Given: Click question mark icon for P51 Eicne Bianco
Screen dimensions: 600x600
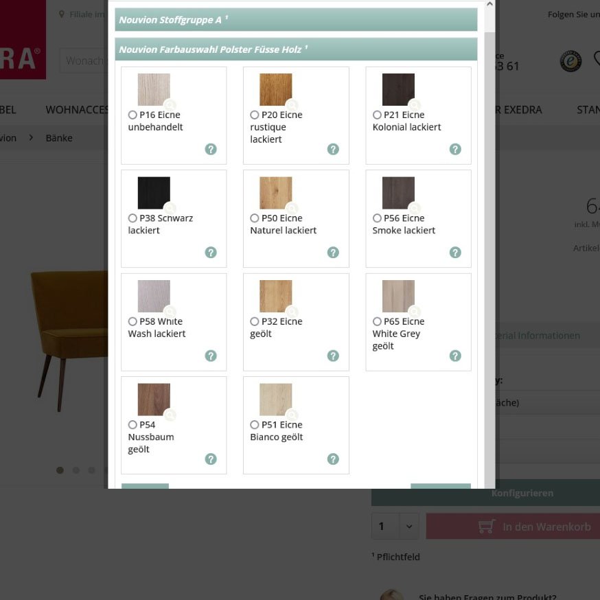Looking at the screenshot, I should (x=333, y=459).
